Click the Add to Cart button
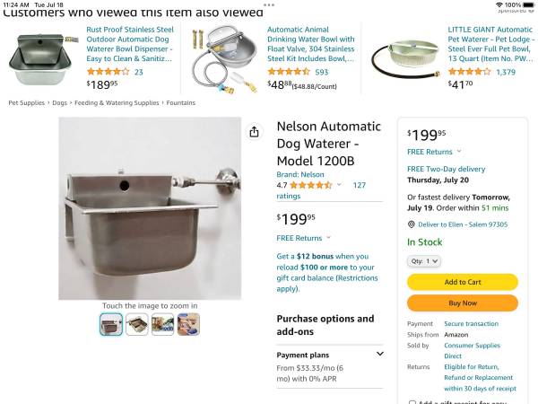The image size is (538, 404). click(x=463, y=282)
